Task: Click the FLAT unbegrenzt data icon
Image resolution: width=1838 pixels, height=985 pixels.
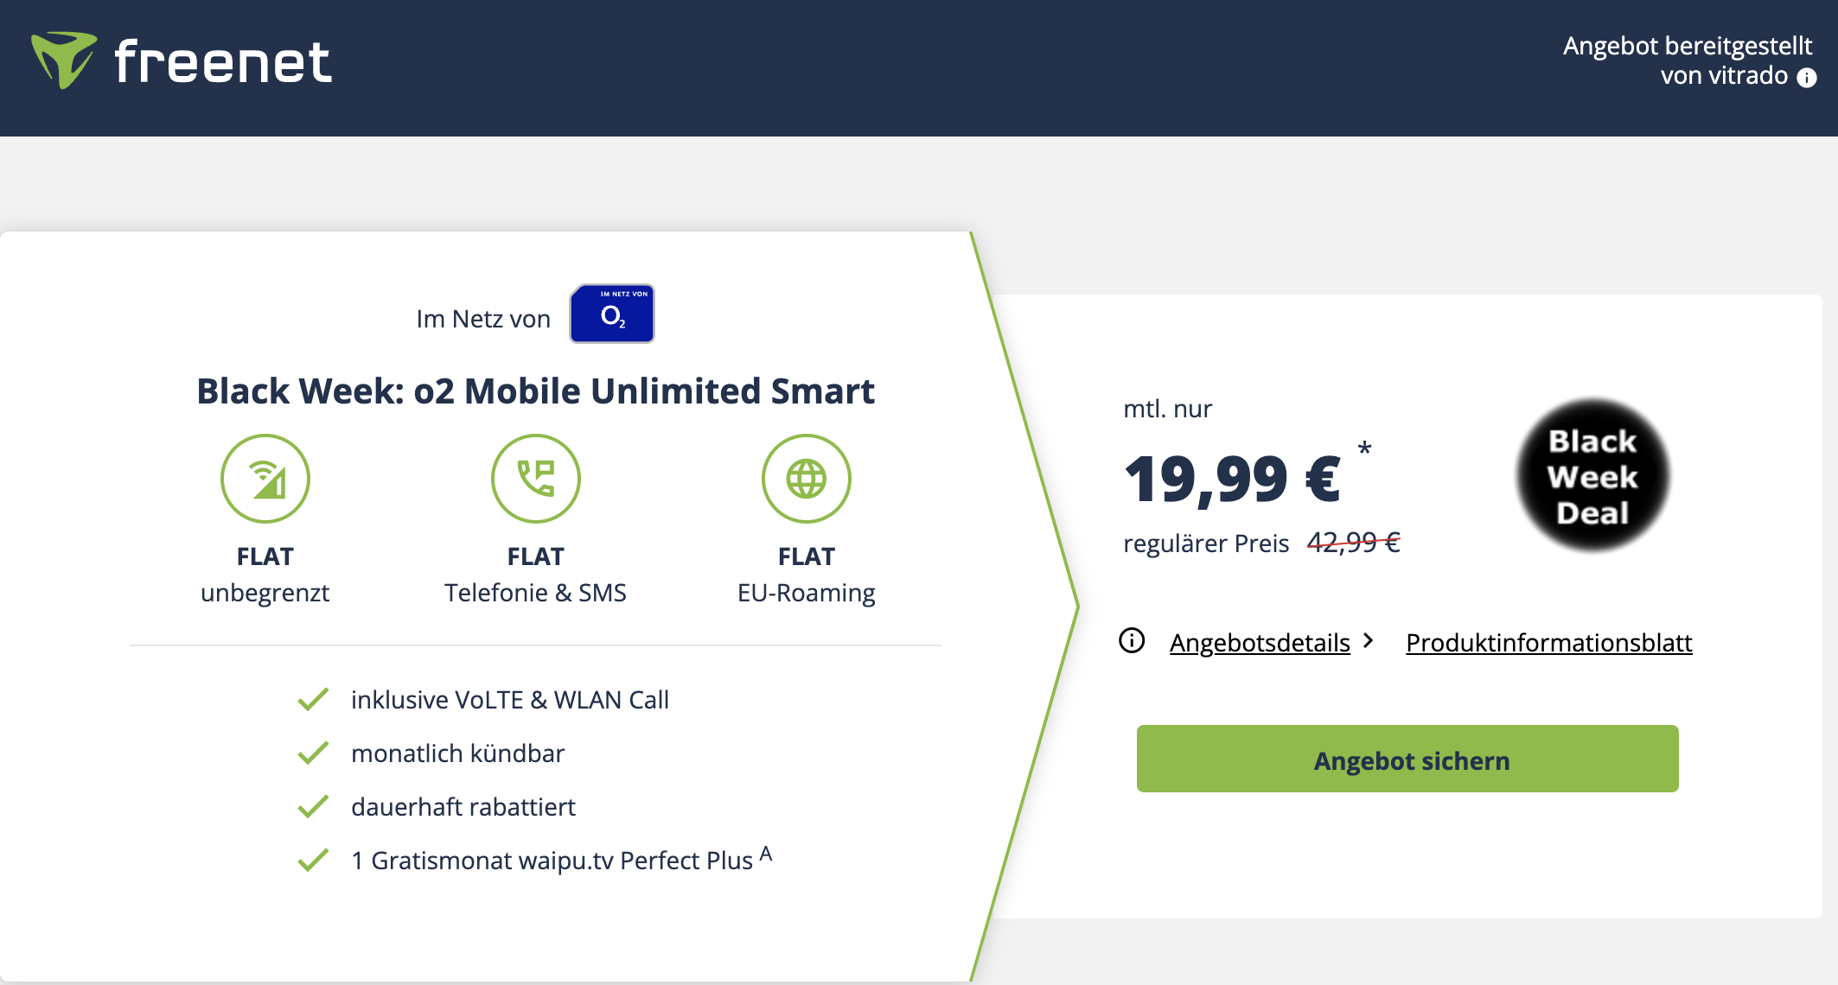Action: click(x=265, y=479)
